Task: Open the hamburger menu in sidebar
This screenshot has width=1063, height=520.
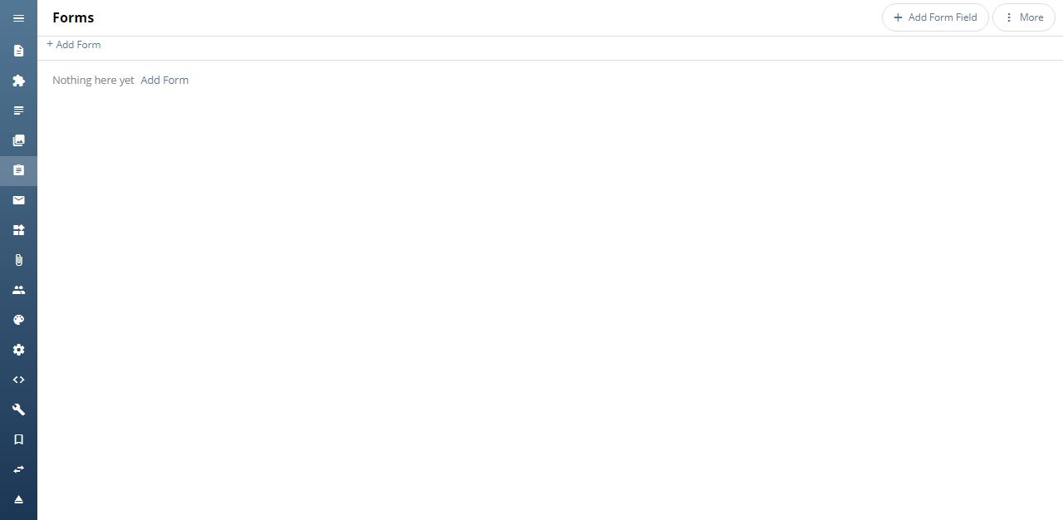Action: (18, 18)
